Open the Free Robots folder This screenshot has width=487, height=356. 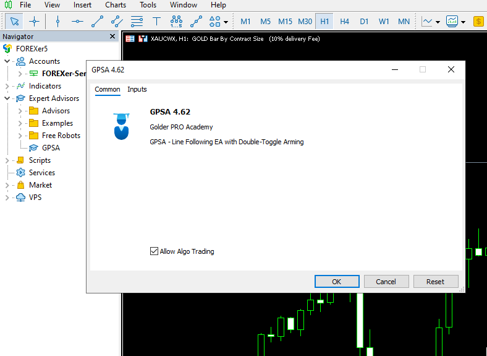61,136
